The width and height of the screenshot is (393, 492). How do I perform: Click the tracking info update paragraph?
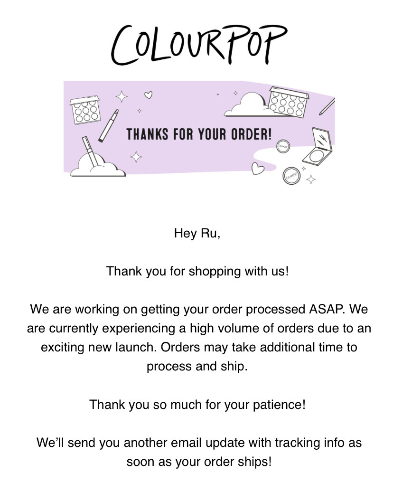pyautogui.click(x=199, y=452)
